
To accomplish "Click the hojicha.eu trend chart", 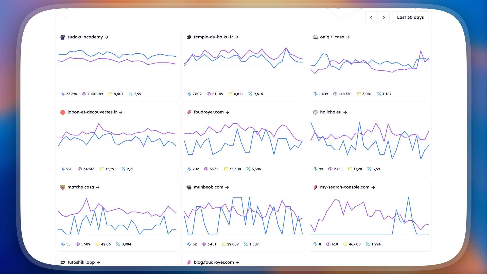I will tap(370, 141).
